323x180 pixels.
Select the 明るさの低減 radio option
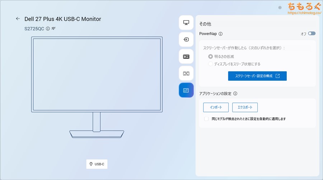click(x=211, y=57)
